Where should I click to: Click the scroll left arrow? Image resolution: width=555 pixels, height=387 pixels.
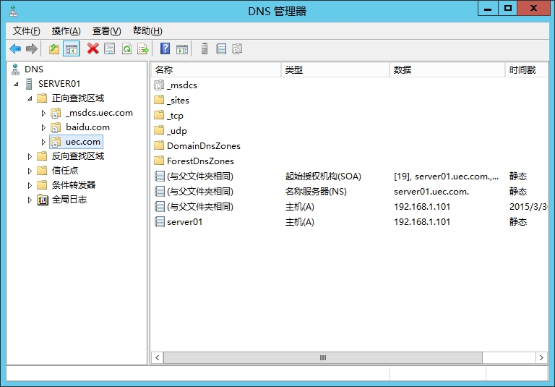point(157,357)
